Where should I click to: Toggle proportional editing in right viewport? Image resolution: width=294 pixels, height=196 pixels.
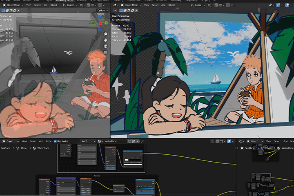point(228,5)
